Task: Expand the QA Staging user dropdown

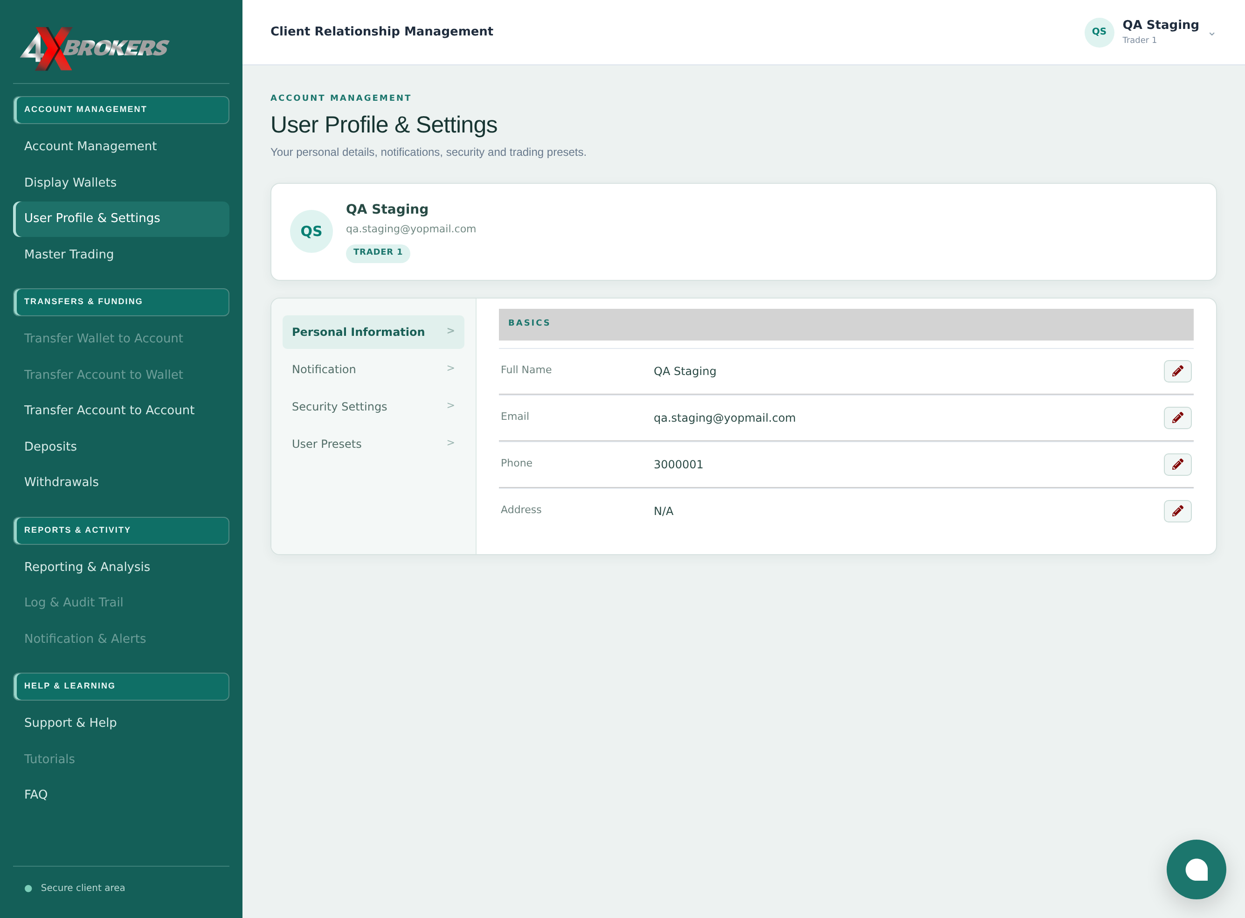Action: (1212, 34)
